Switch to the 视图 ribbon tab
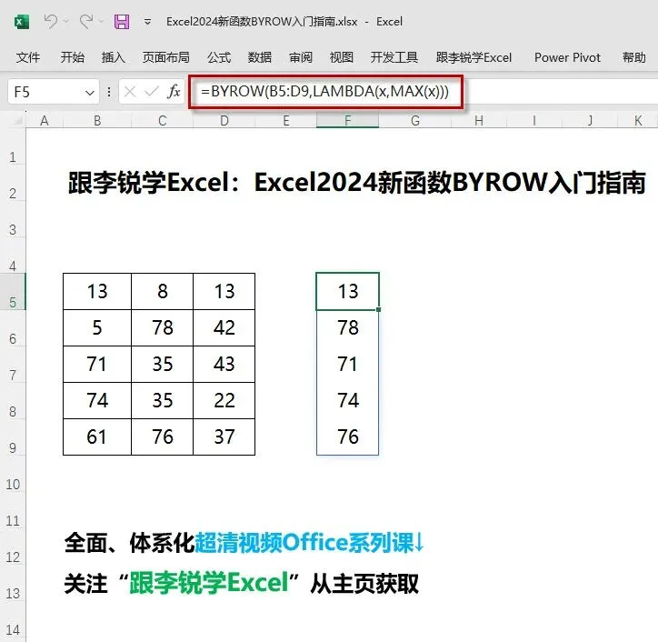 coord(341,57)
